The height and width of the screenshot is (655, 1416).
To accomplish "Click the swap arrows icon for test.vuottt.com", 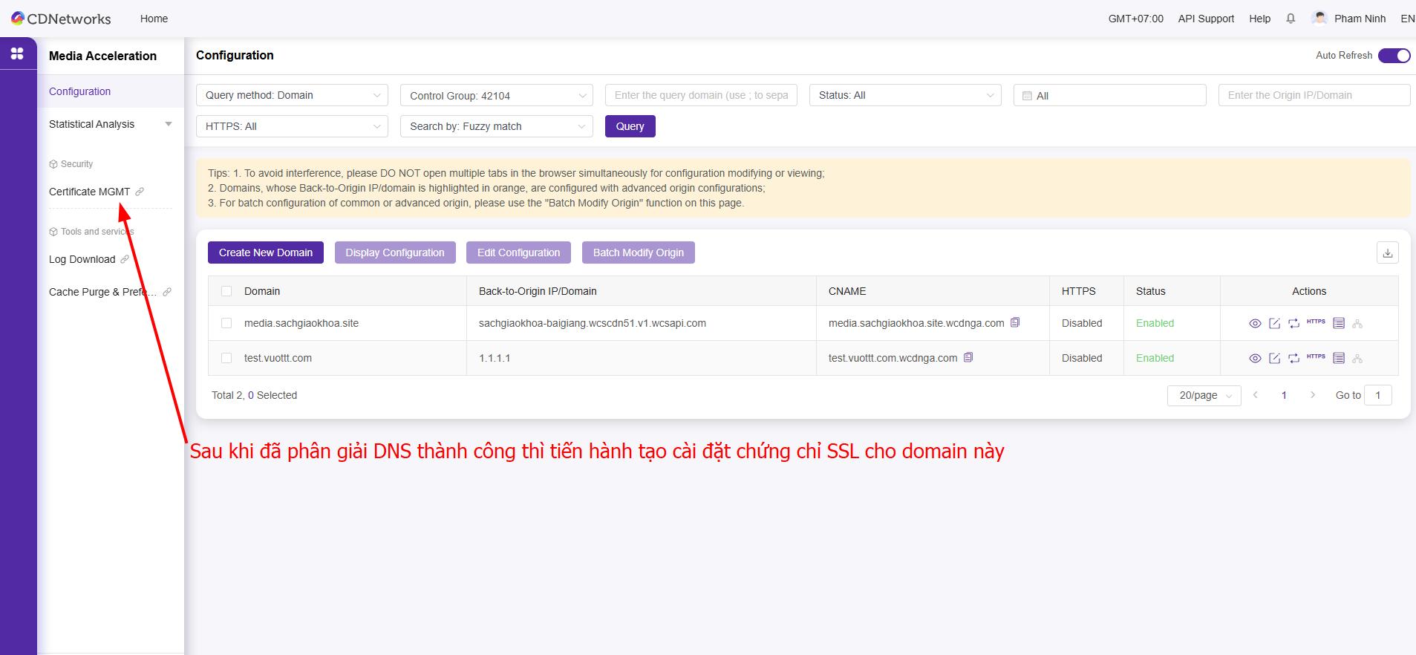I will [1293, 358].
